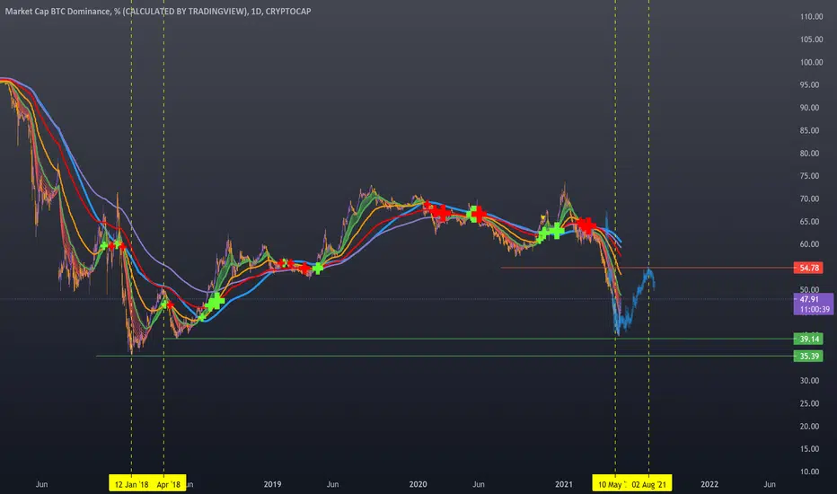Click the Market Cap BTC Dominance chart title
The image size is (837, 494).
pos(158,11)
